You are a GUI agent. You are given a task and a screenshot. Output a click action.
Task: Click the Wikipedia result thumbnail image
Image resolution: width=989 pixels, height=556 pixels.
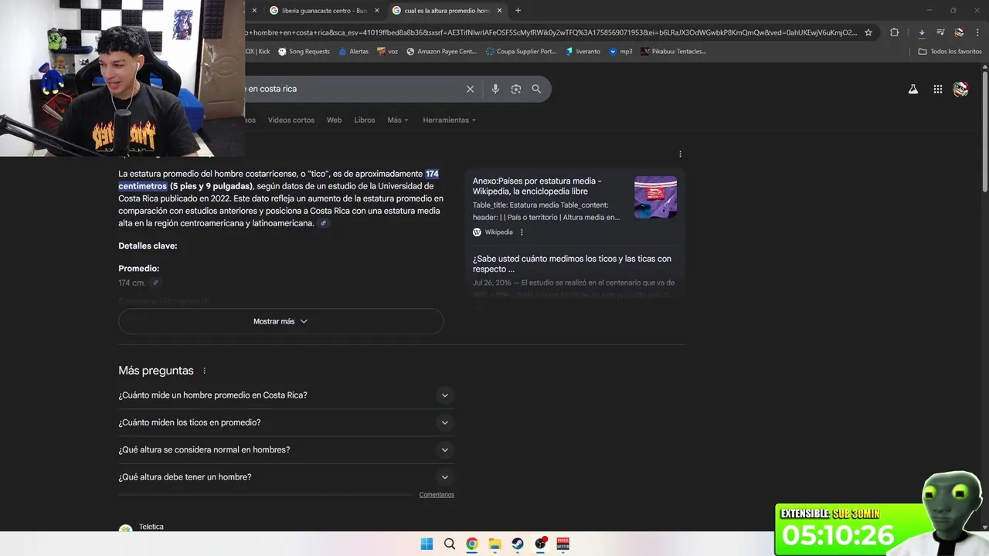click(655, 197)
